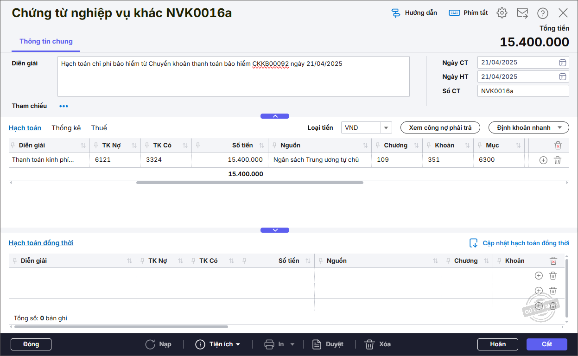Switch to the Thuế tab
This screenshot has height=356, width=578.
pos(99,128)
